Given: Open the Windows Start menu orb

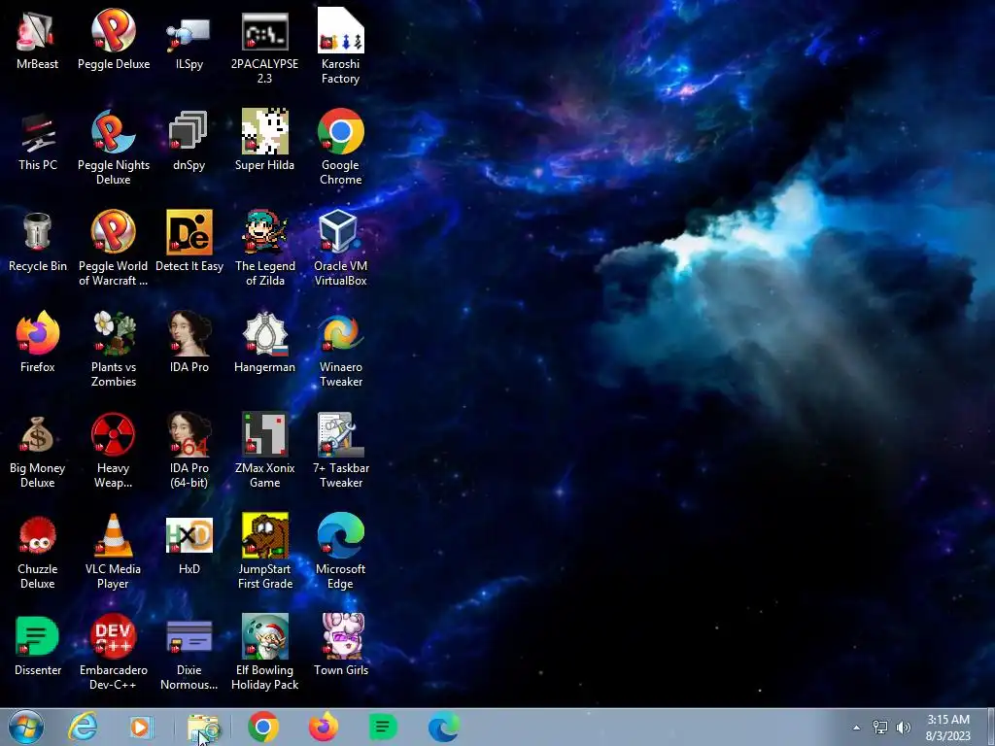Looking at the screenshot, I should (26, 727).
